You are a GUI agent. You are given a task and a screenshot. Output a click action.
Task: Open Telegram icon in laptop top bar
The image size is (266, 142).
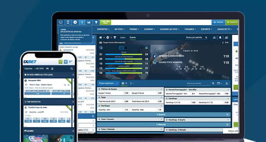point(75,22)
